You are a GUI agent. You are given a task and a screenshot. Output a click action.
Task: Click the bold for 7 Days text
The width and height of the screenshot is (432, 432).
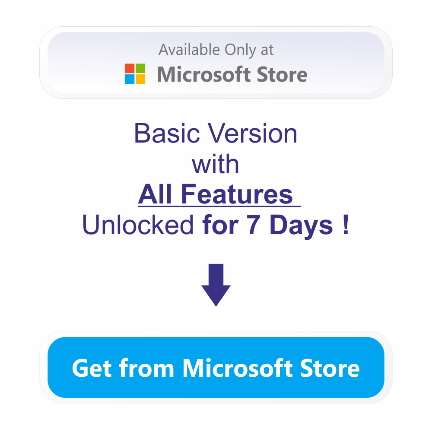pyautogui.click(x=267, y=226)
